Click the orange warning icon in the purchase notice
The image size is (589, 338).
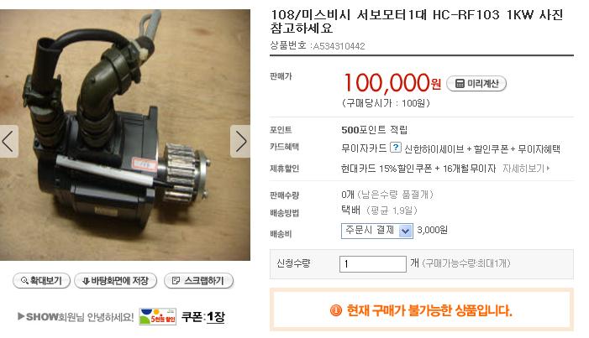(x=336, y=310)
